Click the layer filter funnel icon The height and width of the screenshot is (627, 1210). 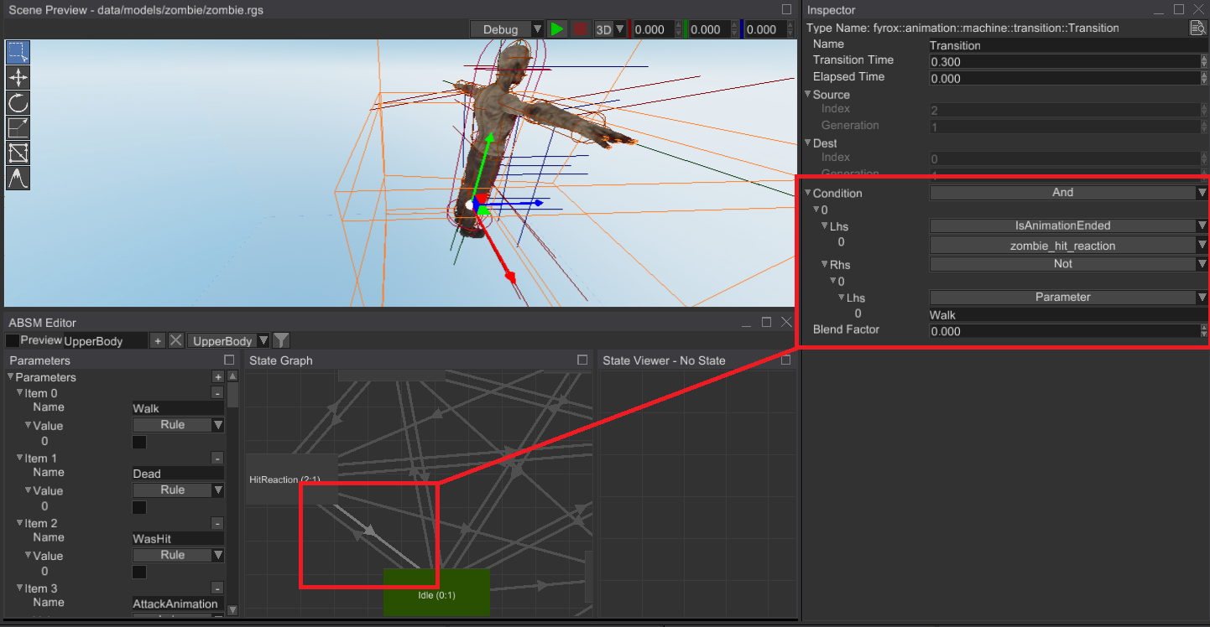(x=281, y=340)
